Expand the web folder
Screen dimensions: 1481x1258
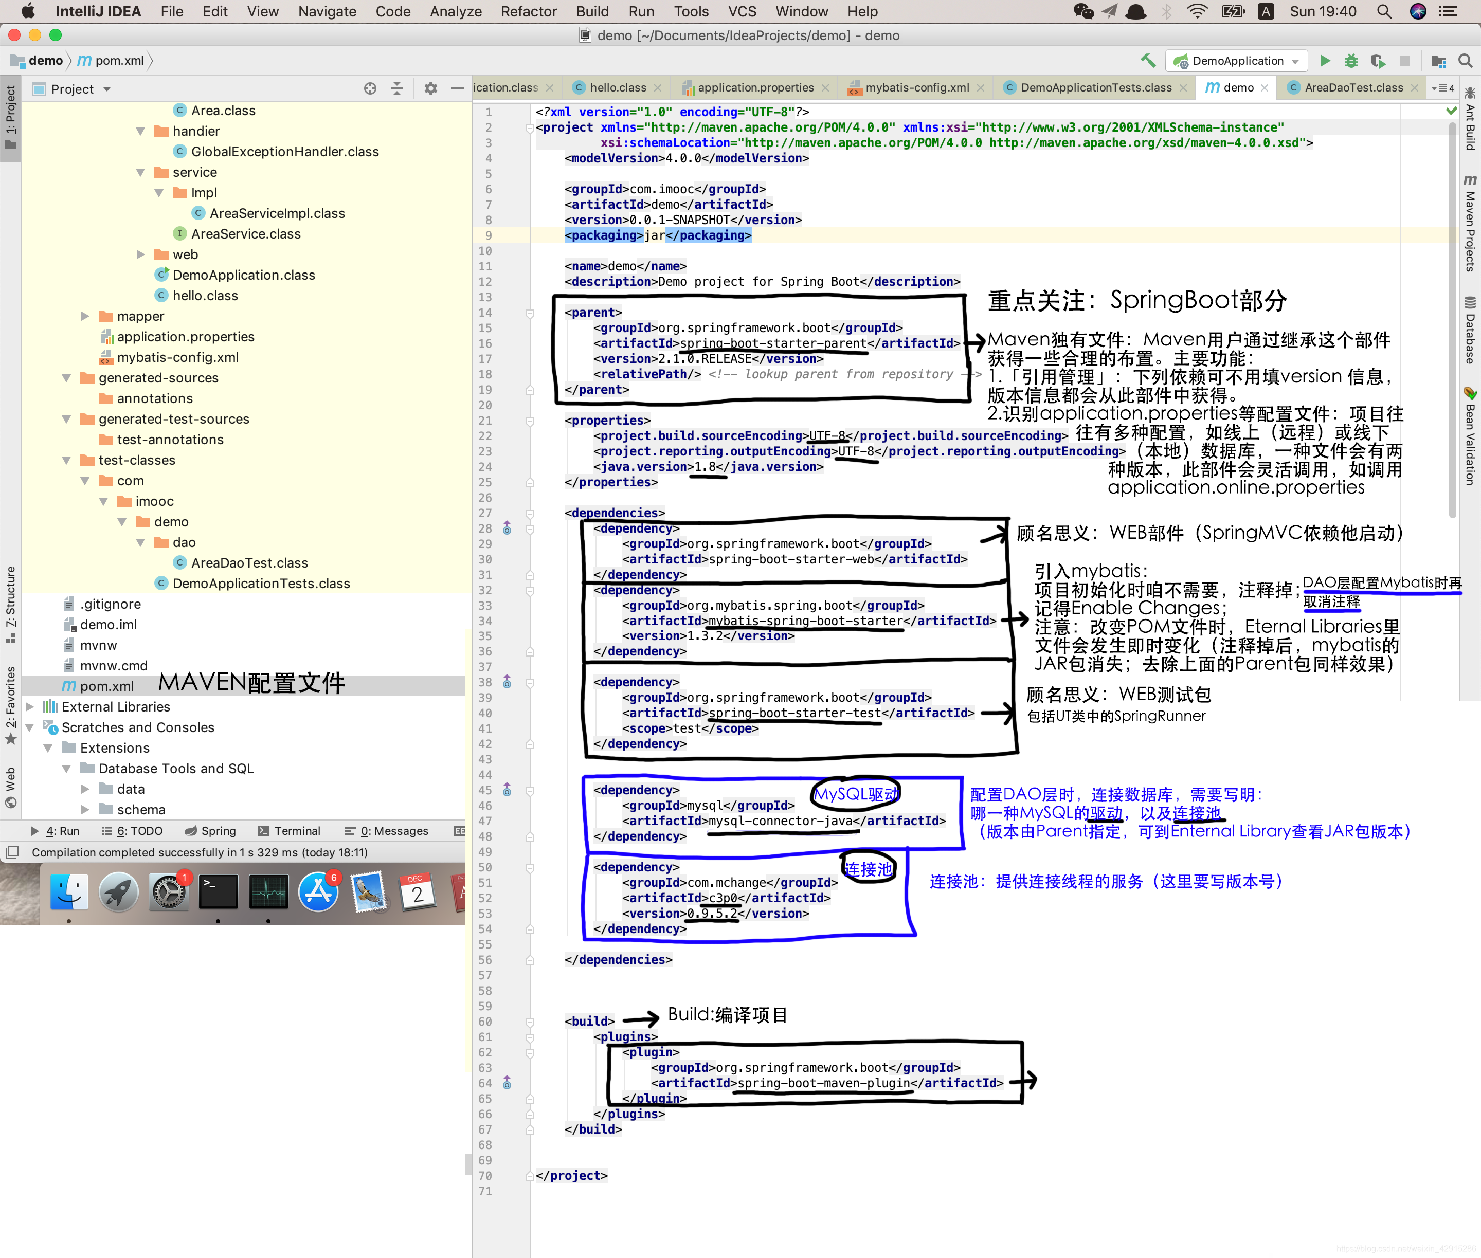point(140,254)
